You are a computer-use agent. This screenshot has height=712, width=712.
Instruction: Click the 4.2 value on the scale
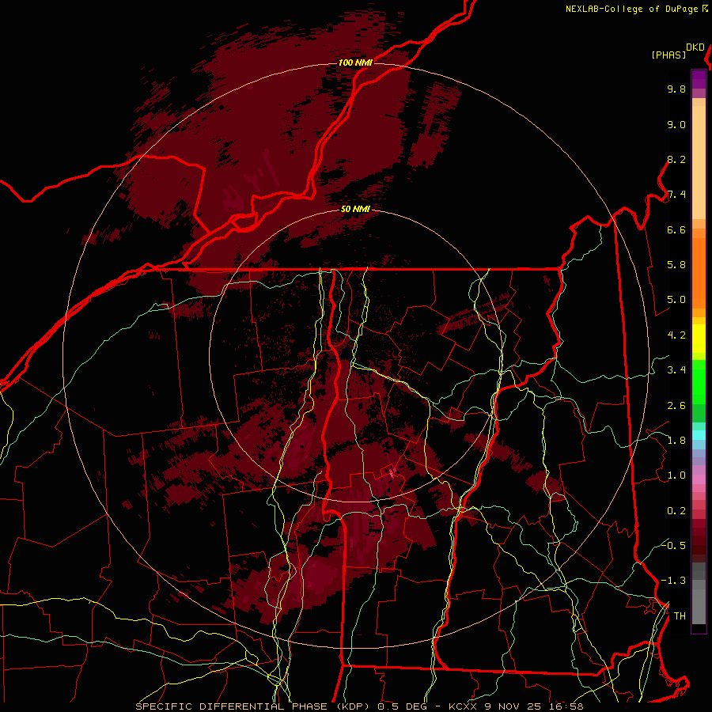676,335
